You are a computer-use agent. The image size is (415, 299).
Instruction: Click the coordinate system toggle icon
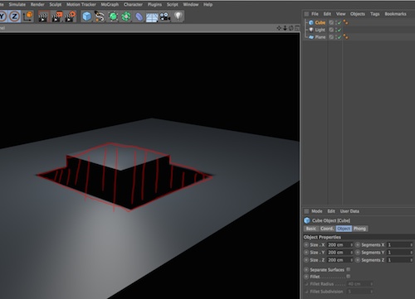pyautogui.click(x=28, y=17)
